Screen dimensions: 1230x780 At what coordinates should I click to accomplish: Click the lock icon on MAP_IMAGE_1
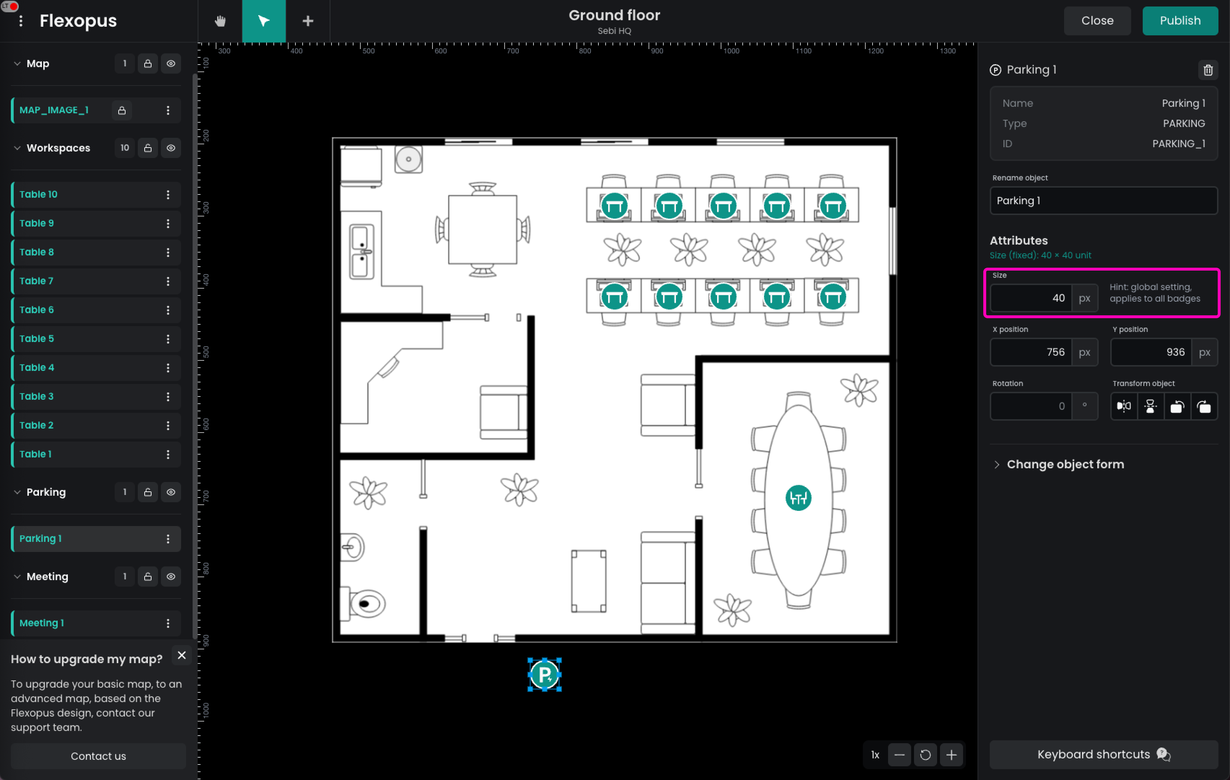pyautogui.click(x=122, y=110)
